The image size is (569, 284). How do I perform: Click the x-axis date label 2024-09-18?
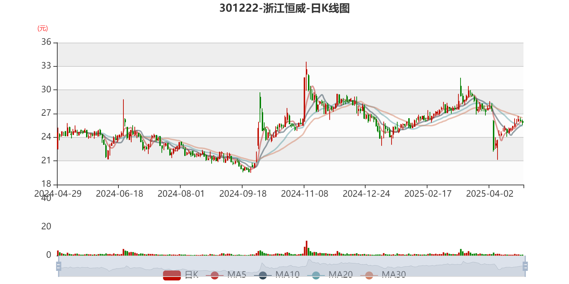pyautogui.click(x=243, y=193)
